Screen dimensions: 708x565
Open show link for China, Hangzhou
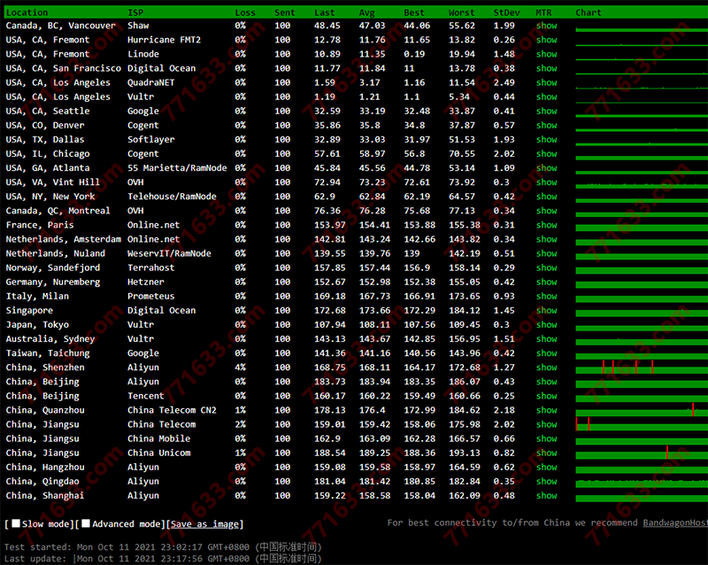[x=546, y=467]
